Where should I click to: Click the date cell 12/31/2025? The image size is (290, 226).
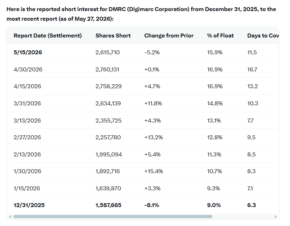tap(29, 205)
